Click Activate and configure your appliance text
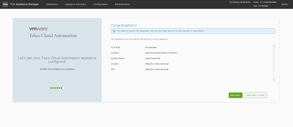Viewport: 293px width, 127px height. pyautogui.click(x=57, y=69)
